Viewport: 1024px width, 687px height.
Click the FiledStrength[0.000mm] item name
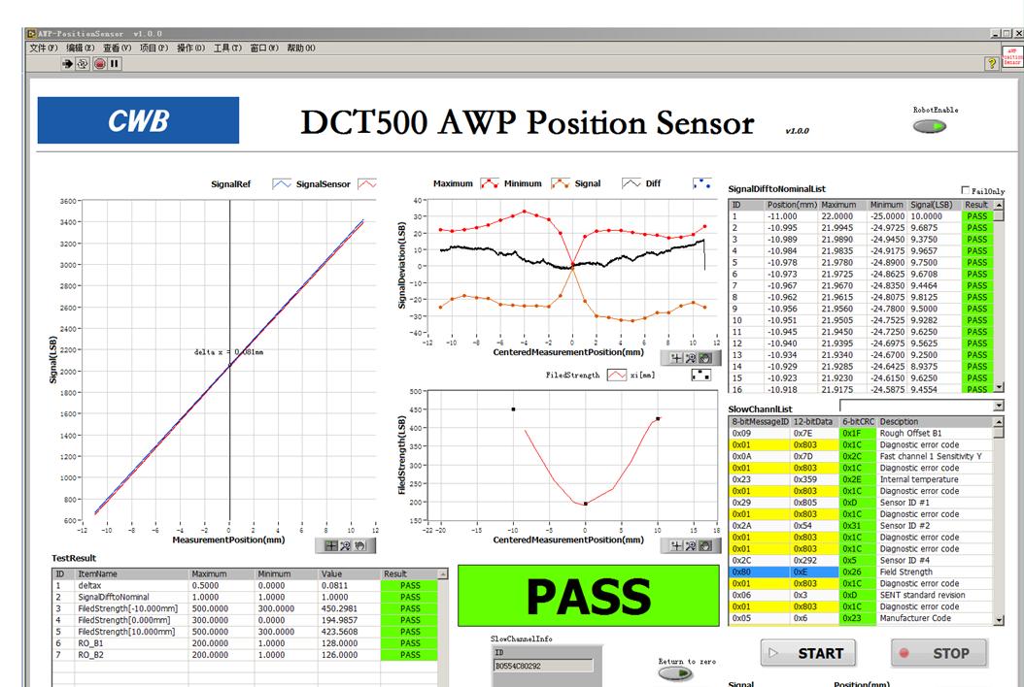click(124, 620)
